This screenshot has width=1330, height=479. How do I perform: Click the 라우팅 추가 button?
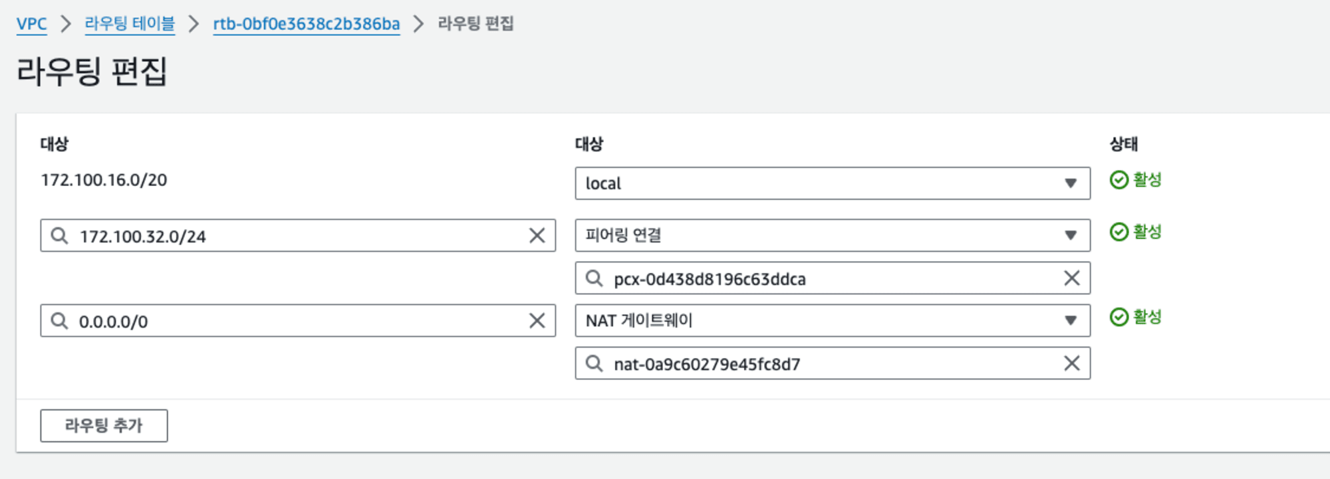pos(104,425)
